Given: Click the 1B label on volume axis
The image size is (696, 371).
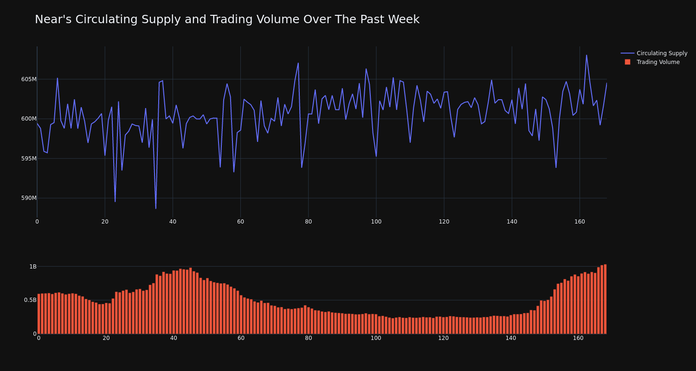Looking at the screenshot, I should coord(33,267).
